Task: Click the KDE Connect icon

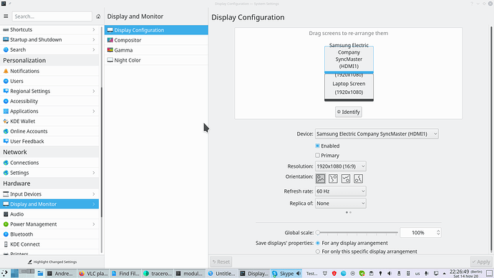Action: pyautogui.click(x=6, y=244)
